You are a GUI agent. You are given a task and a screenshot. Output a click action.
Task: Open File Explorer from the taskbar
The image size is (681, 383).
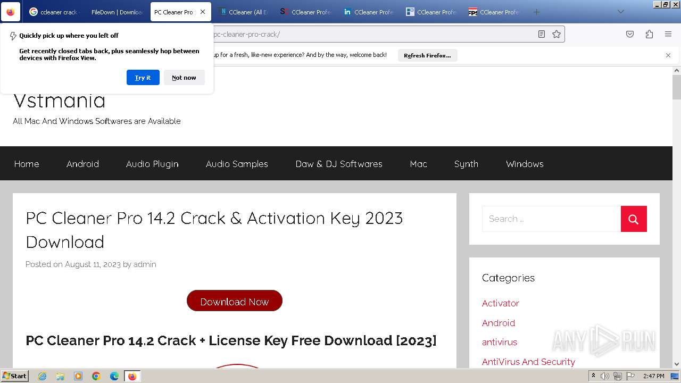click(60, 376)
